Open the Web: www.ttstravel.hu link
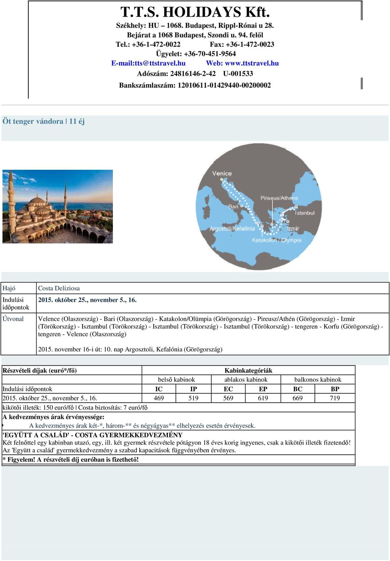Screen dimensions: 390x561 pyautogui.click(x=242, y=63)
